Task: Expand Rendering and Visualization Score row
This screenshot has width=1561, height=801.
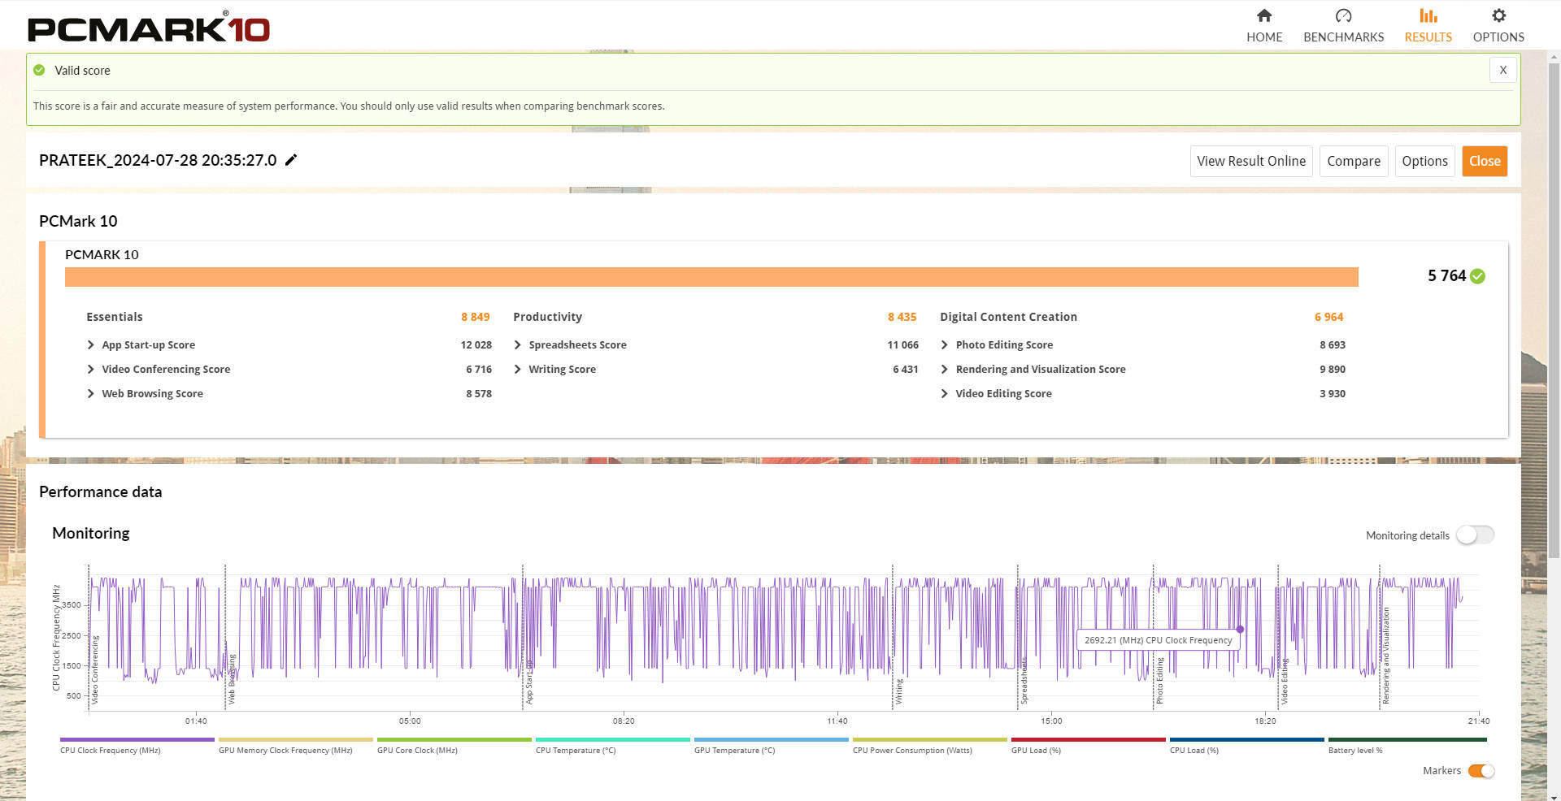Action: (x=945, y=370)
